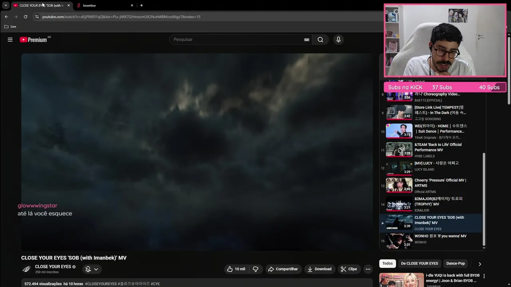Open CLOSE YOUR EYES channel avatar
The image size is (511, 287).
pyautogui.click(x=26, y=269)
